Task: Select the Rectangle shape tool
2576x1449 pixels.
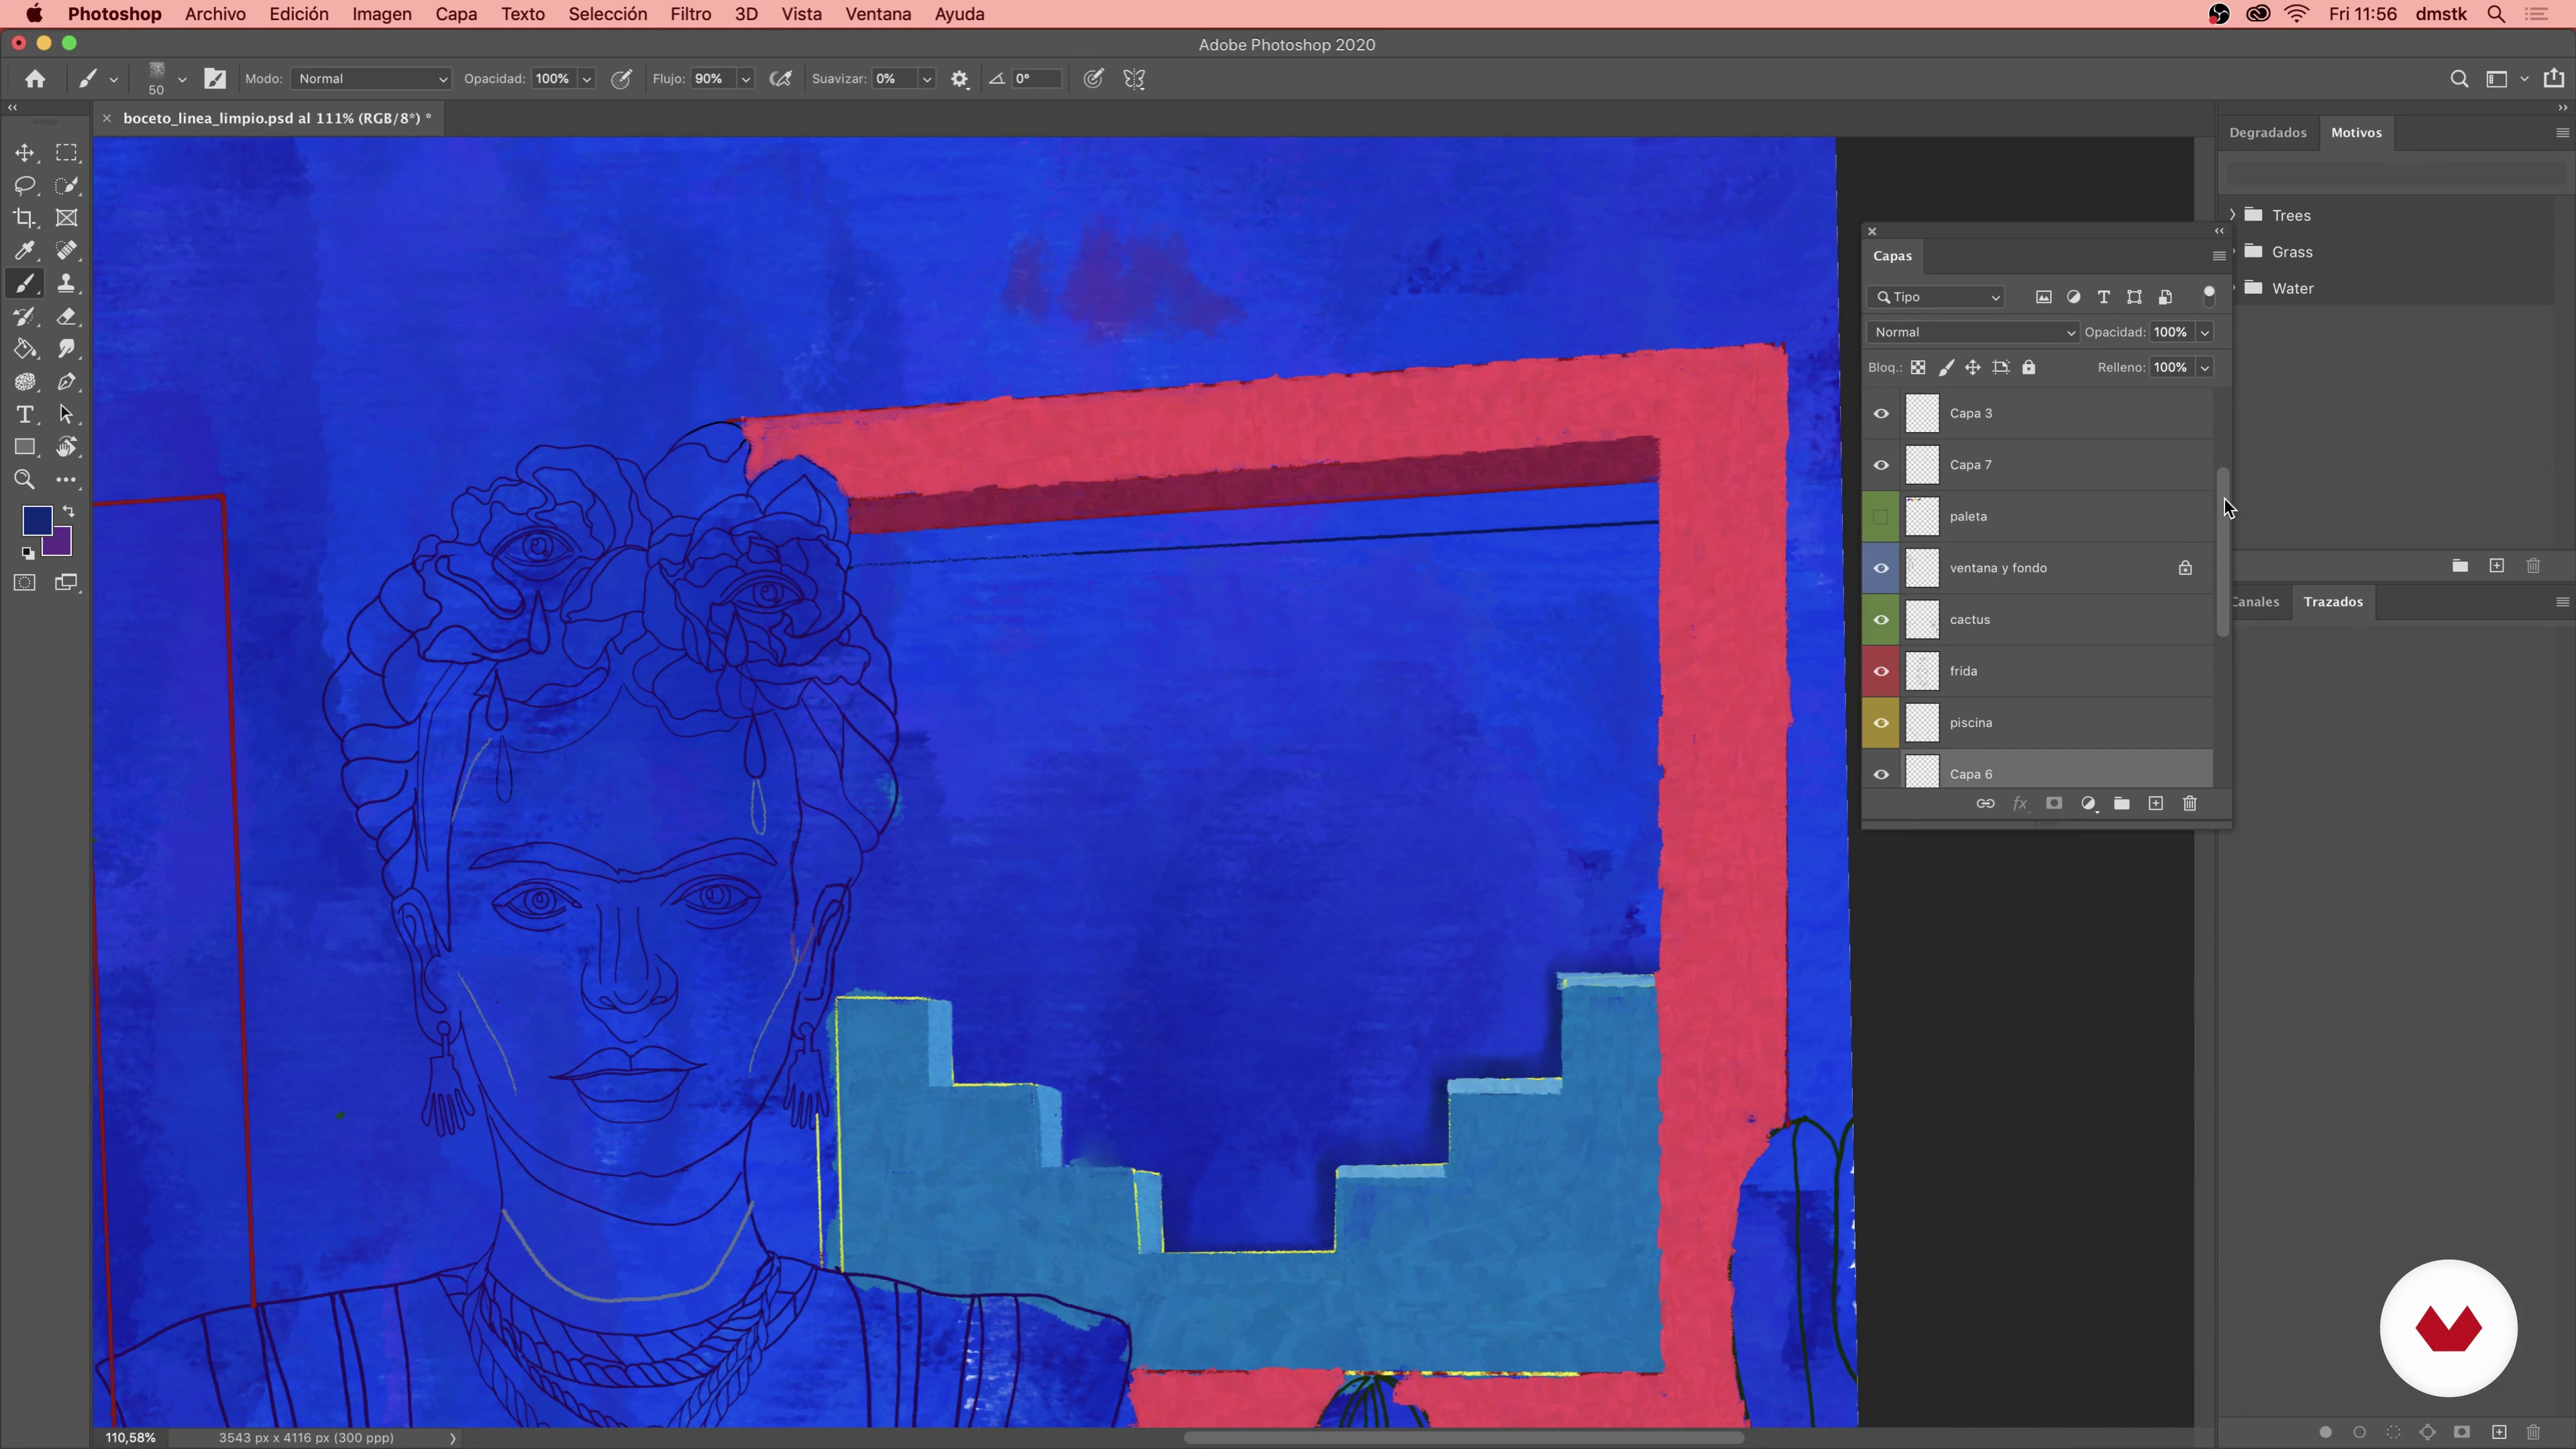Action: click(x=25, y=447)
